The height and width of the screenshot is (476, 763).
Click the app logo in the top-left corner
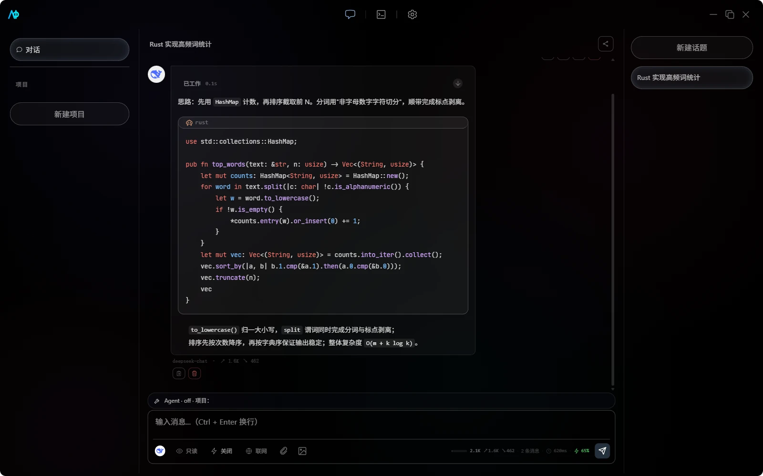pos(14,14)
